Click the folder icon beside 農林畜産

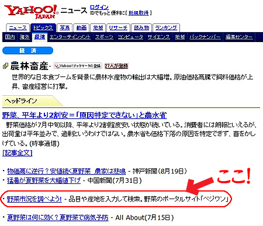(x=5, y=66)
